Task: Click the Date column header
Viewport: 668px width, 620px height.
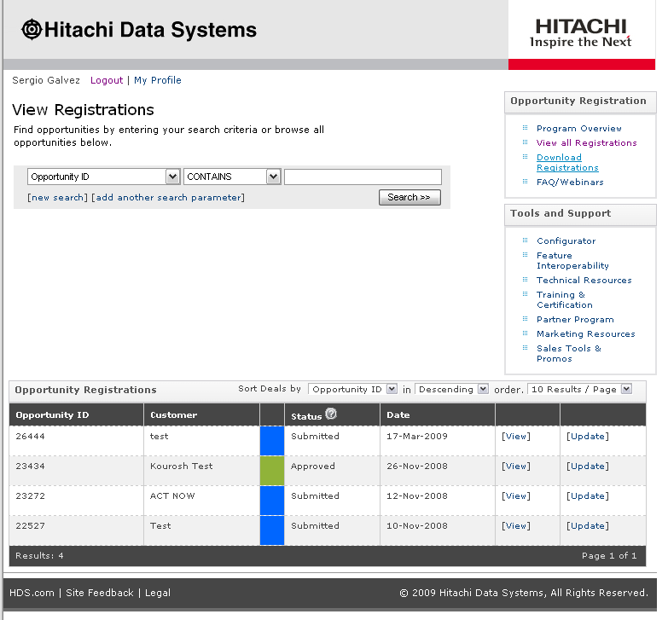Action: 398,415
